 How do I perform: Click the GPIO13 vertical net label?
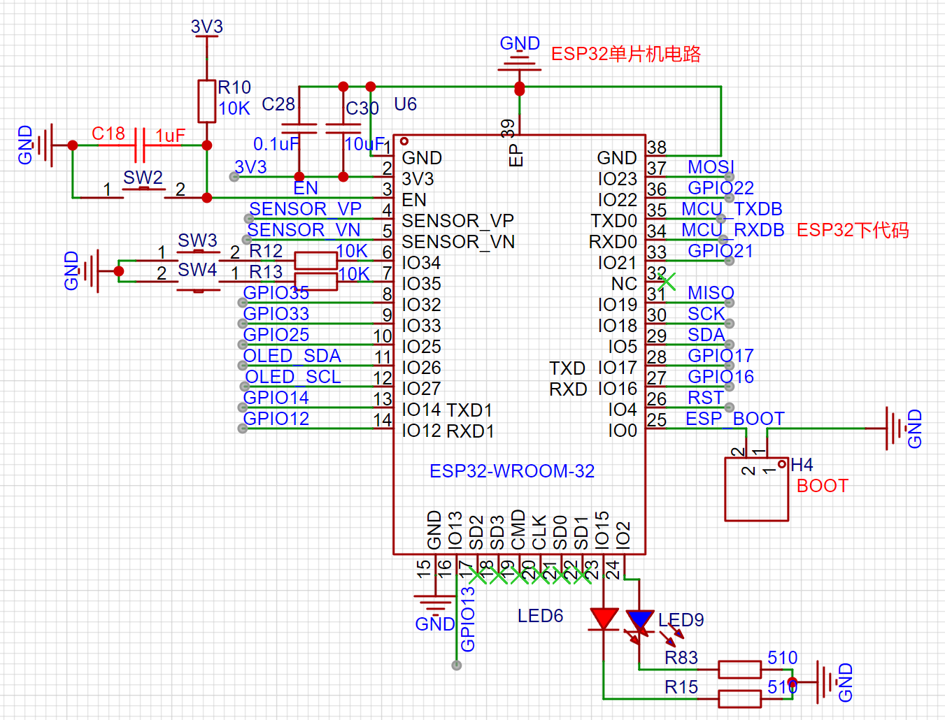468,619
